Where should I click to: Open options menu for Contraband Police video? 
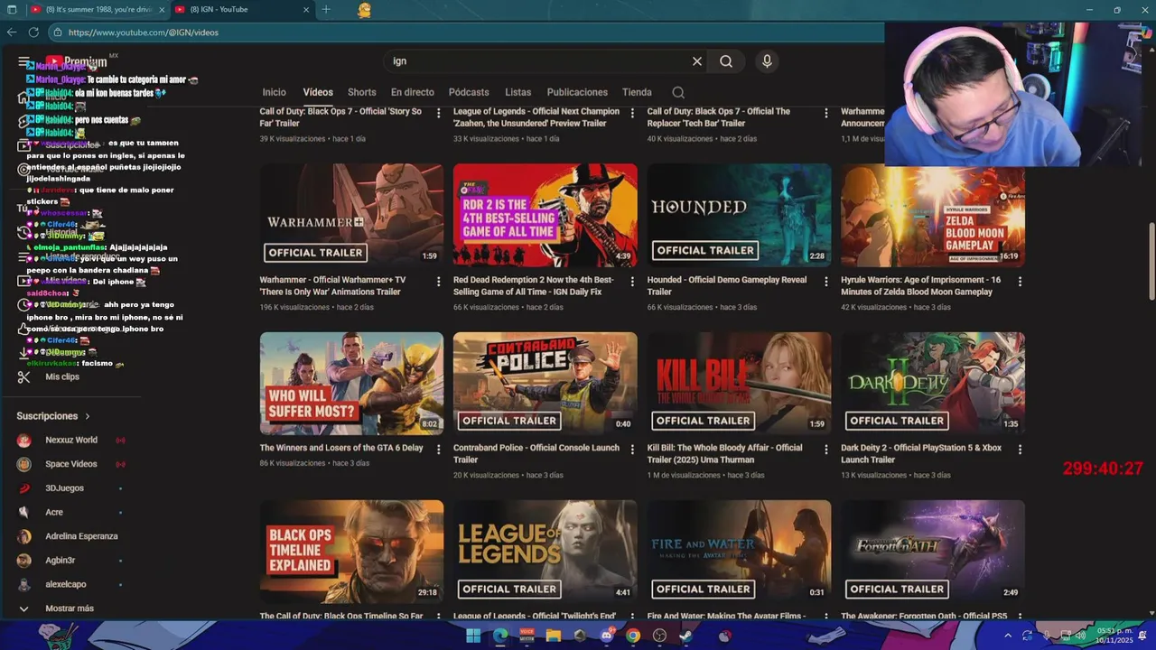[x=632, y=449]
